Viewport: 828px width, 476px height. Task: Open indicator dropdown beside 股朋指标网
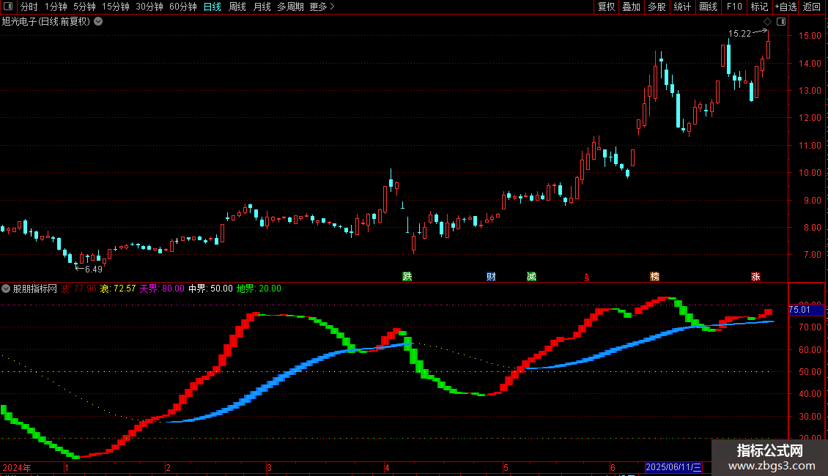click(x=6, y=289)
